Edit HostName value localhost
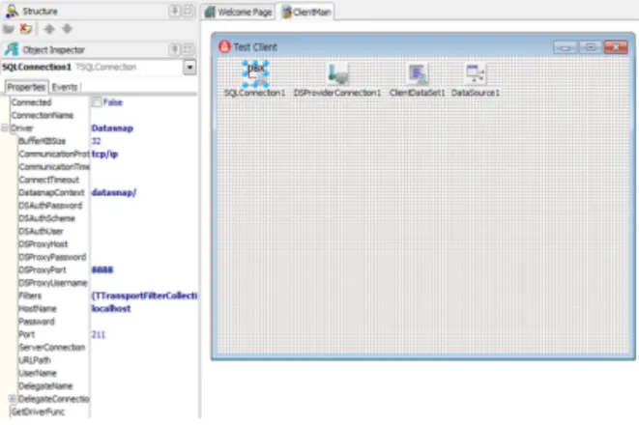Image resolution: width=639 pixels, height=425 pixels. 111,308
